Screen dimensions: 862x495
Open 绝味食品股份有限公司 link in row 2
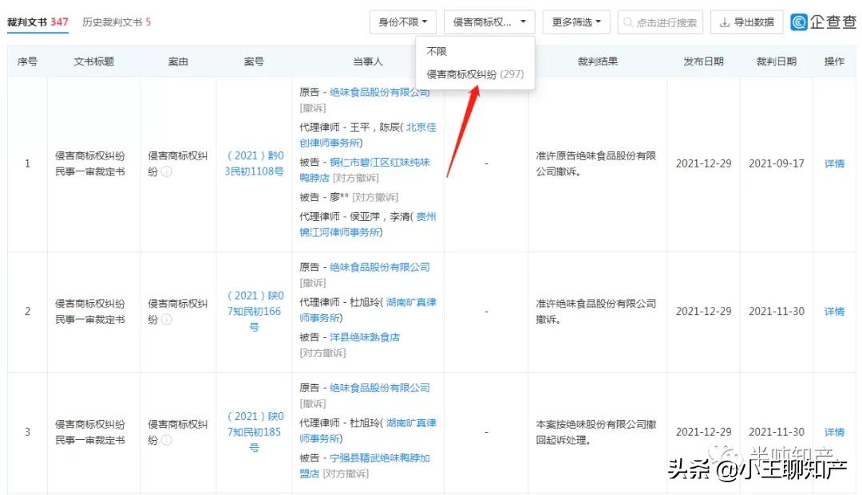tap(380, 267)
